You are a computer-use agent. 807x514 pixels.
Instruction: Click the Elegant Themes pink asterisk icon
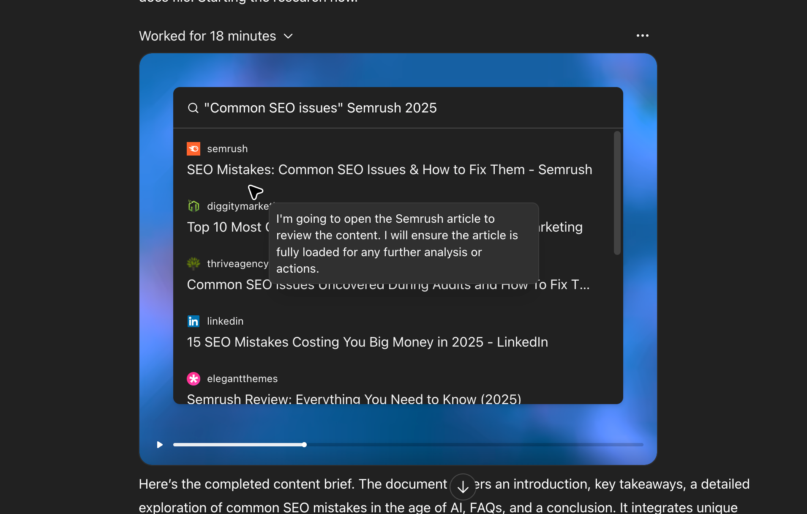(x=194, y=379)
